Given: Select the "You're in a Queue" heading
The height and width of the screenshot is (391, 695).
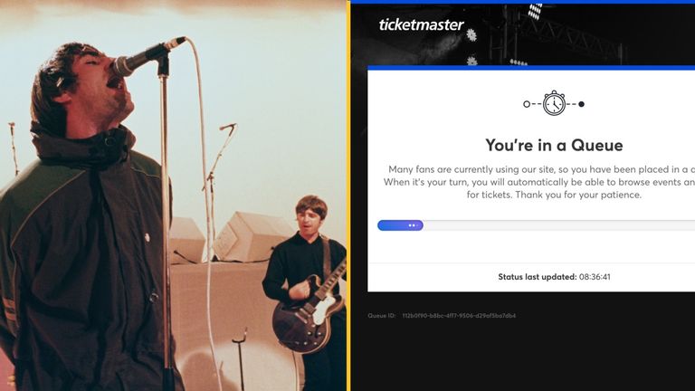Looking at the screenshot, I should click(x=554, y=145).
